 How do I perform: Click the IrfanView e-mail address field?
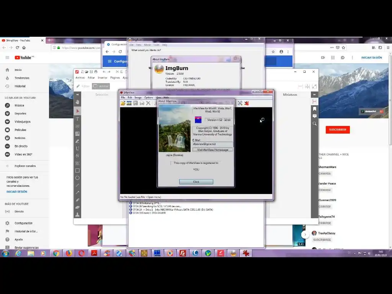[x=212, y=144]
